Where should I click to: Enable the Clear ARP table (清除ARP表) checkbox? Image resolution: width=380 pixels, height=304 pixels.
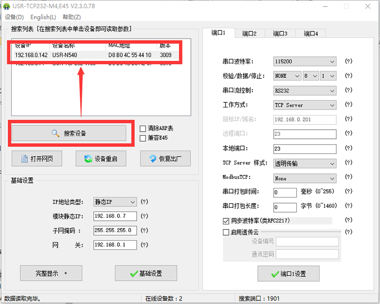143,129
